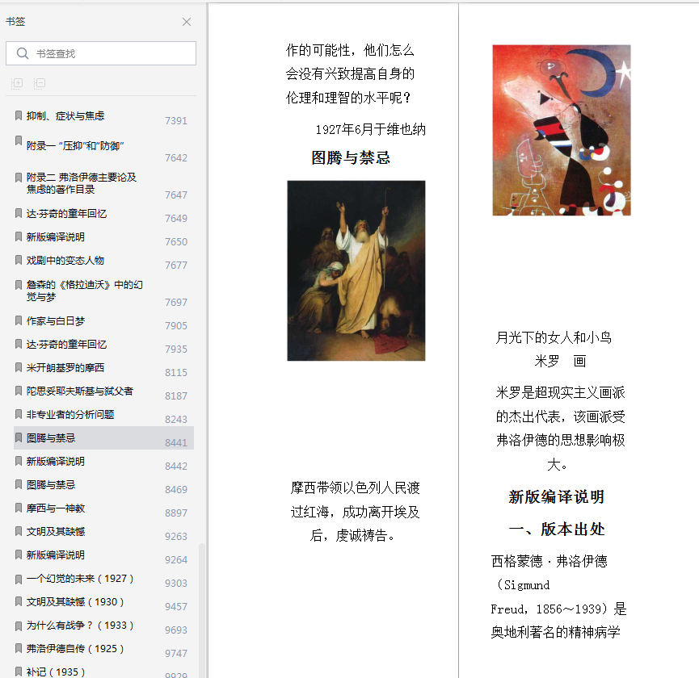Expand all bookmarks icon

17,83
